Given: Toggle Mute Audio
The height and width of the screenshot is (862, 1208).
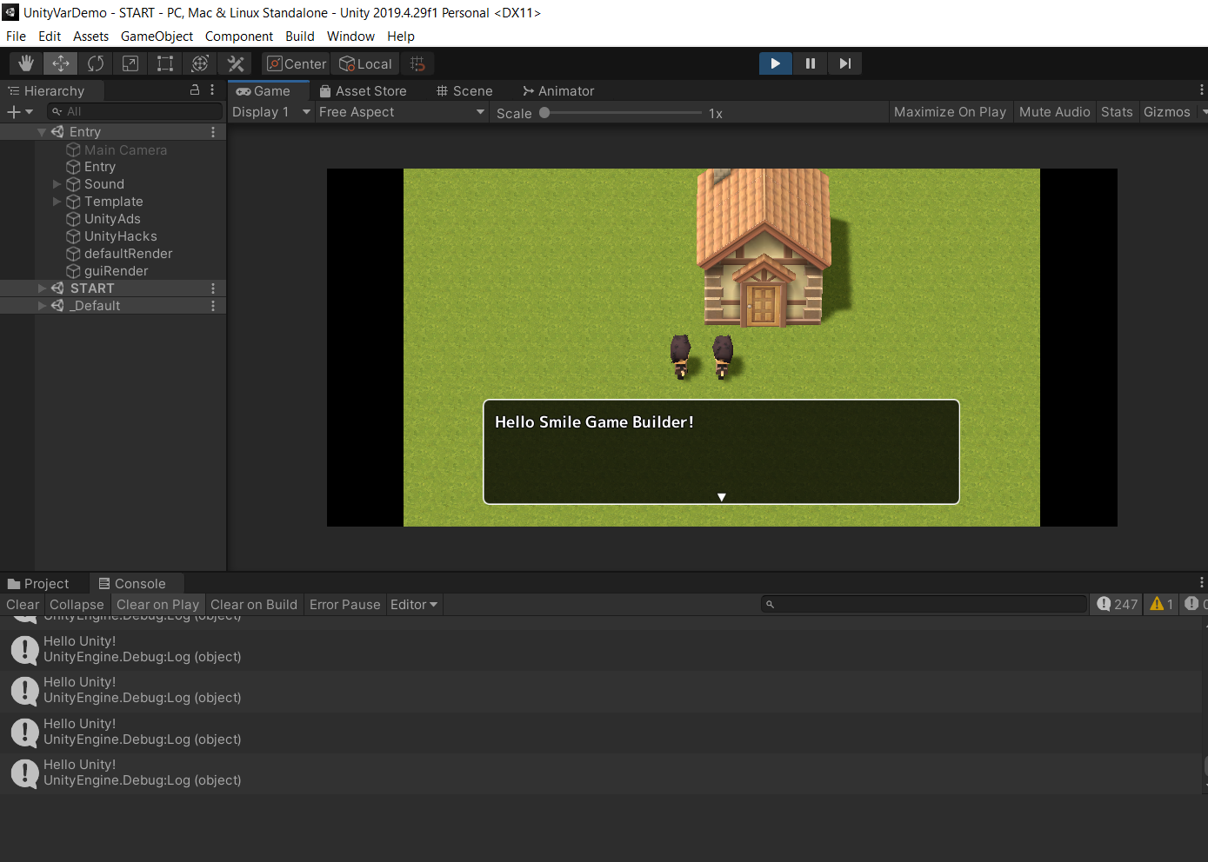Looking at the screenshot, I should [x=1054, y=112].
